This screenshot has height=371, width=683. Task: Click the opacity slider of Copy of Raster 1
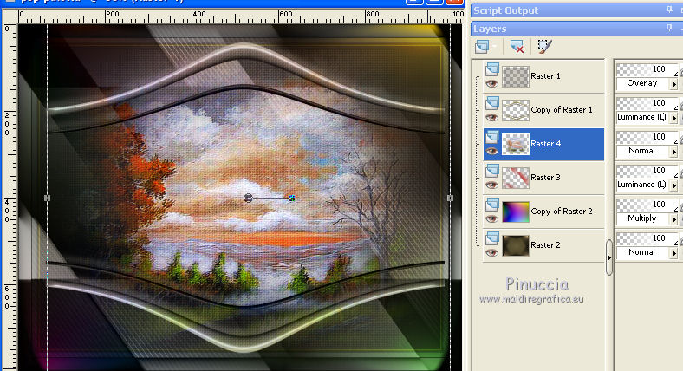click(x=647, y=103)
